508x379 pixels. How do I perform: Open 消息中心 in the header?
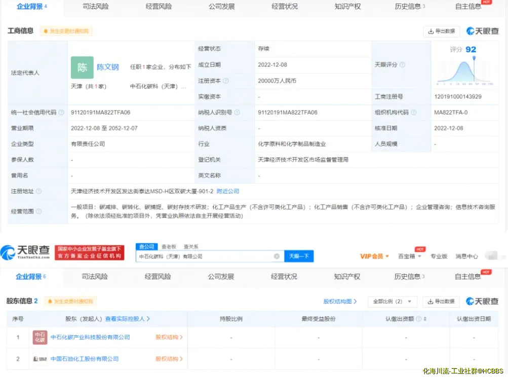tap(466, 256)
